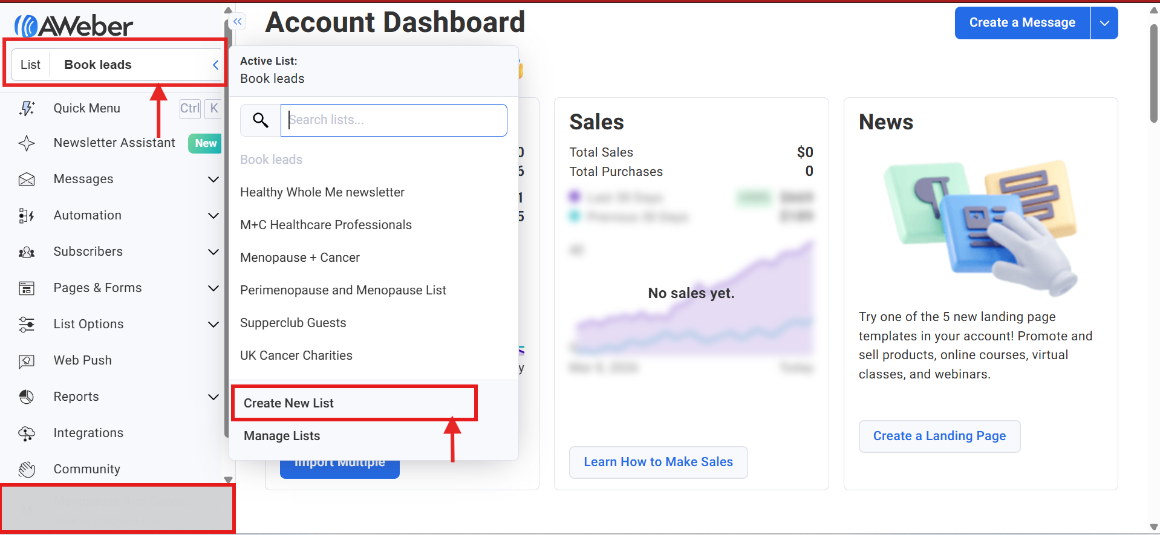
Task: Click the Subscribers people icon
Action: (x=27, y=252)
